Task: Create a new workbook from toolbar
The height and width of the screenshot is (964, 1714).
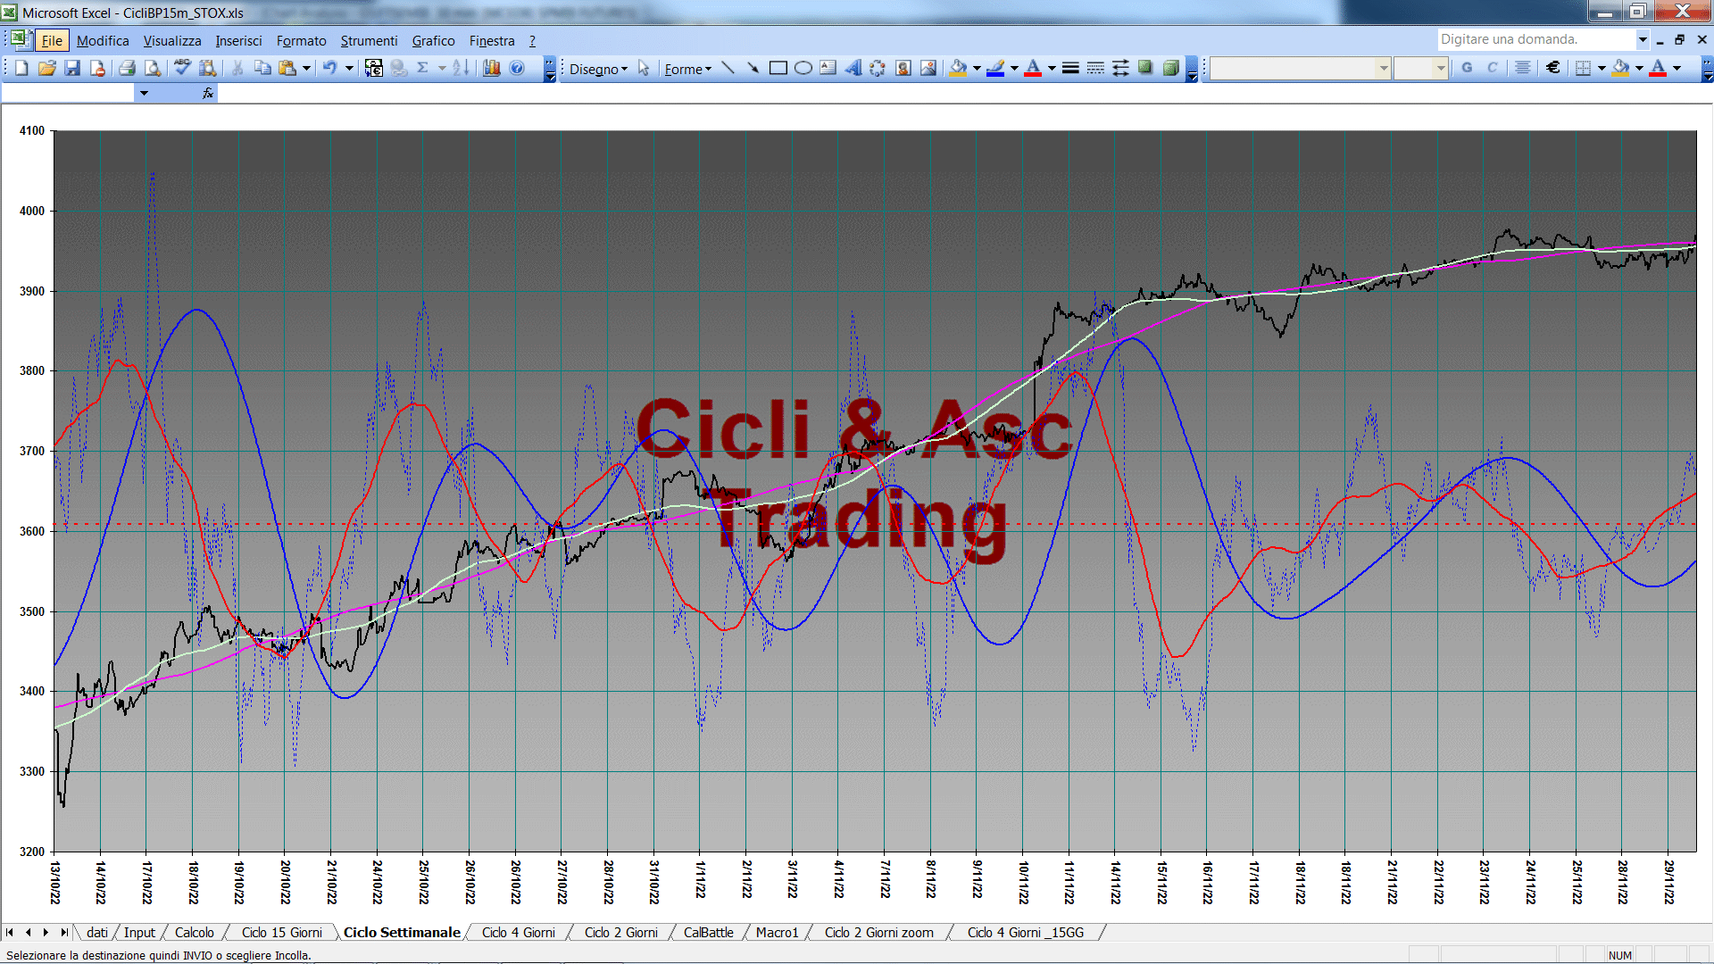Action: coord(22,68)
